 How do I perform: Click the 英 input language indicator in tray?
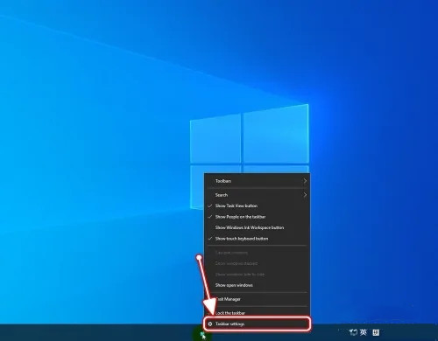[x=364, y=332]
